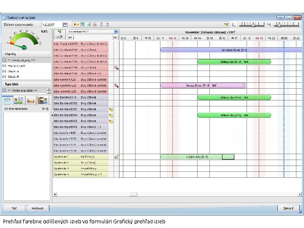Select the green reservation in Standard A104 row
The width and height of the screenshot is (304, 228).
234,62
